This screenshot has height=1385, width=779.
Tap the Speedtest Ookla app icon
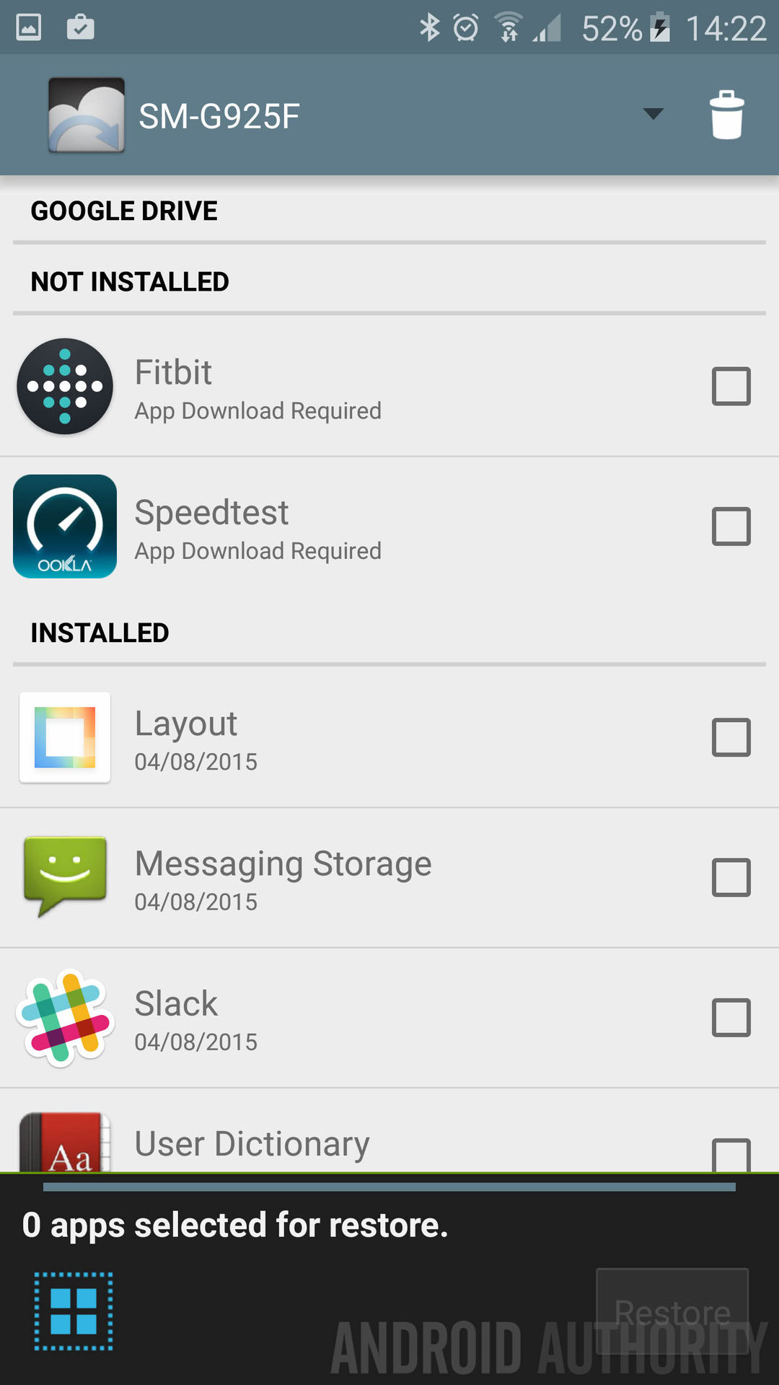click(x=65, y=526)
